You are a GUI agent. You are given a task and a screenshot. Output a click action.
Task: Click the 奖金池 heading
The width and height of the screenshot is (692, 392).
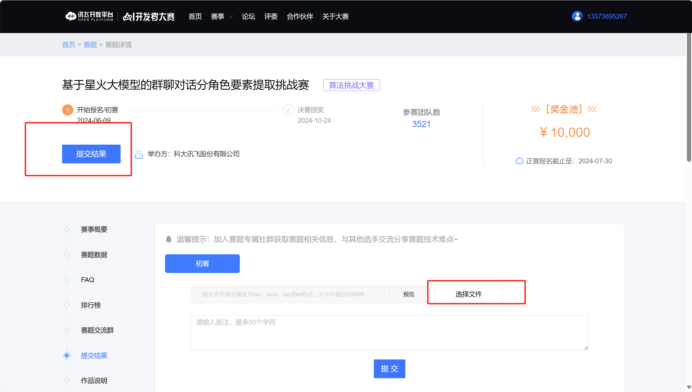(564, 109)
